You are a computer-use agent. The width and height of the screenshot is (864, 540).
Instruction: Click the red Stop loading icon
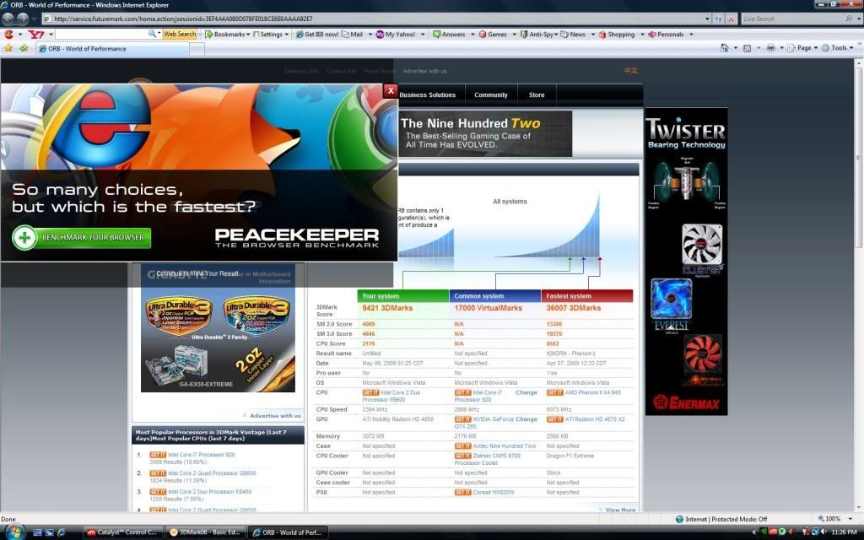tap(732, 19)
